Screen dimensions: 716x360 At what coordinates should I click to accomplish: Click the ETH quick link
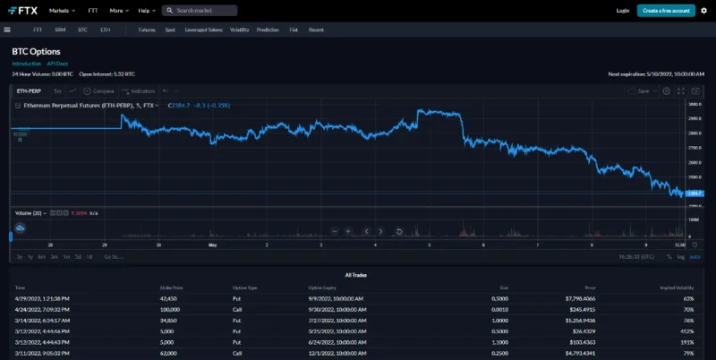click(106, 30)
